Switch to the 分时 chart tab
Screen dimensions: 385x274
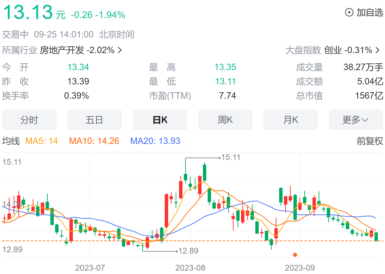tap(29, 120)
